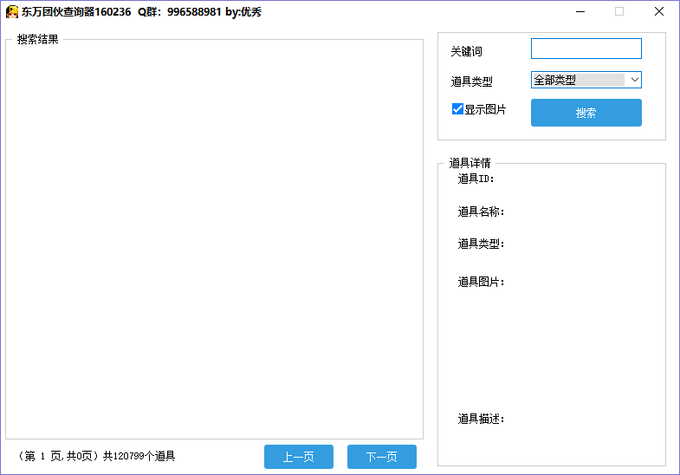This screenshot has width=680, height=475.
Task: Click the 共120799个道具 page status text
Action: pos(139,456)
